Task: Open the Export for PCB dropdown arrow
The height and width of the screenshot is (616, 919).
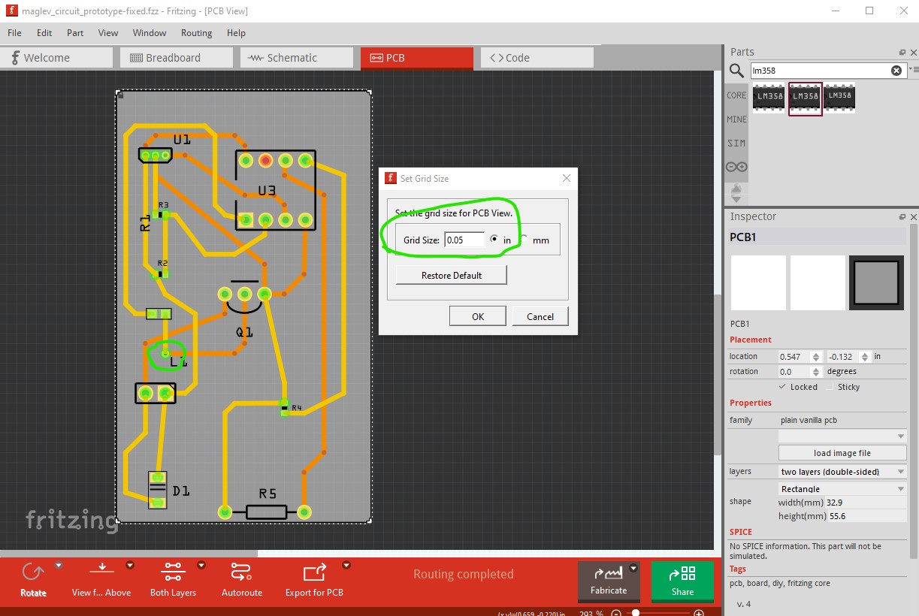Action: (x=346, y=566)
